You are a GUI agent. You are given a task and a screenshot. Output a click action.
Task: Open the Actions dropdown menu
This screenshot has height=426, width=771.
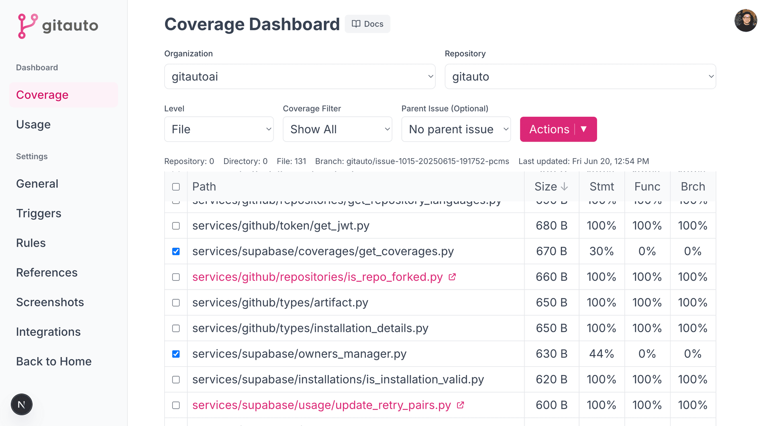pos(558,129)
